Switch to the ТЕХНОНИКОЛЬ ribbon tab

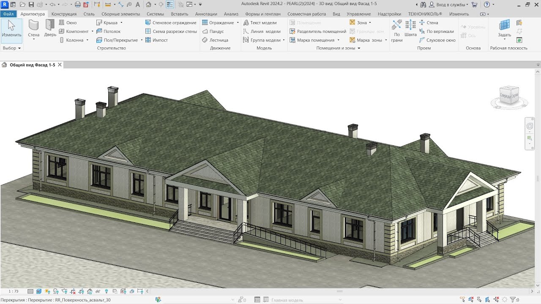pyautogui.click(x=425, y=14)
